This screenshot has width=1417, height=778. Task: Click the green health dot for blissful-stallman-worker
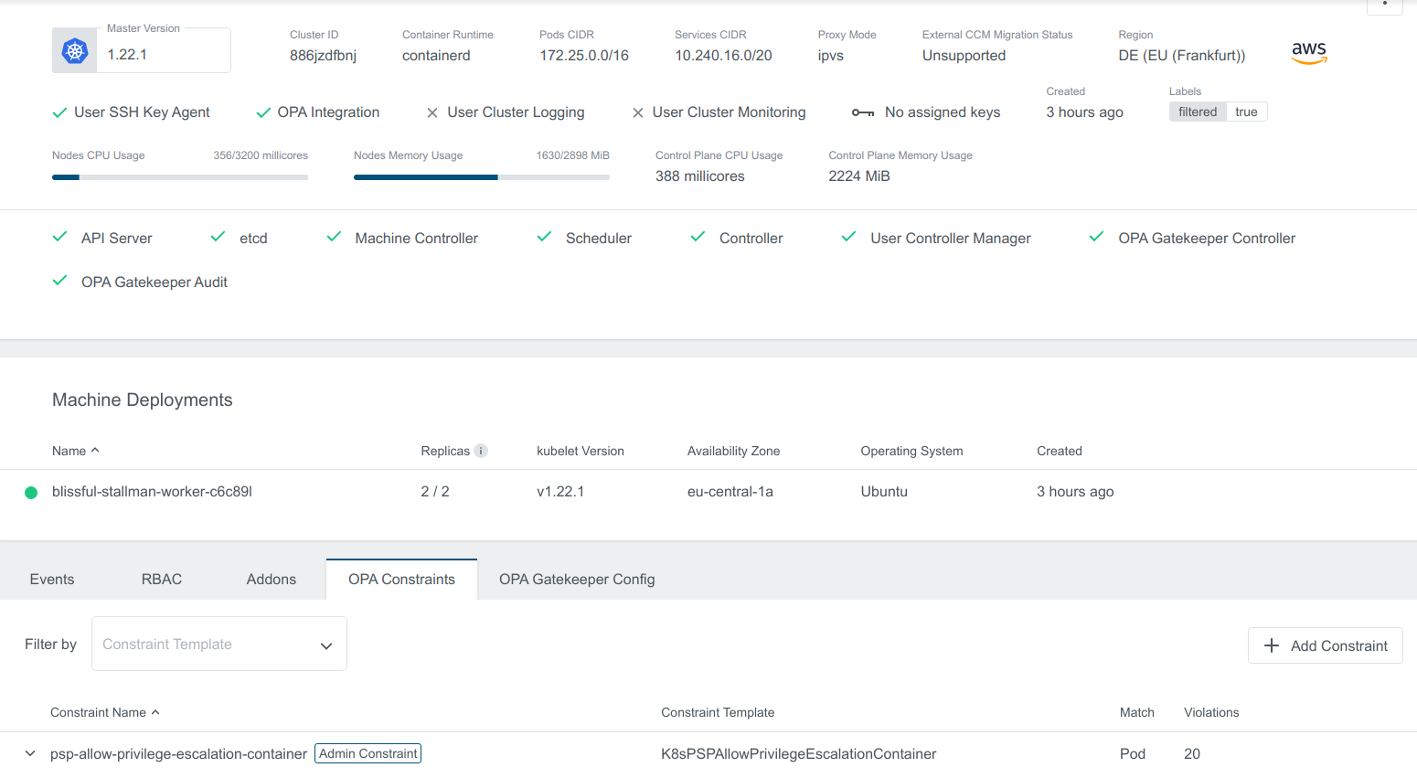pyautogui.click(x=30, y=492)
